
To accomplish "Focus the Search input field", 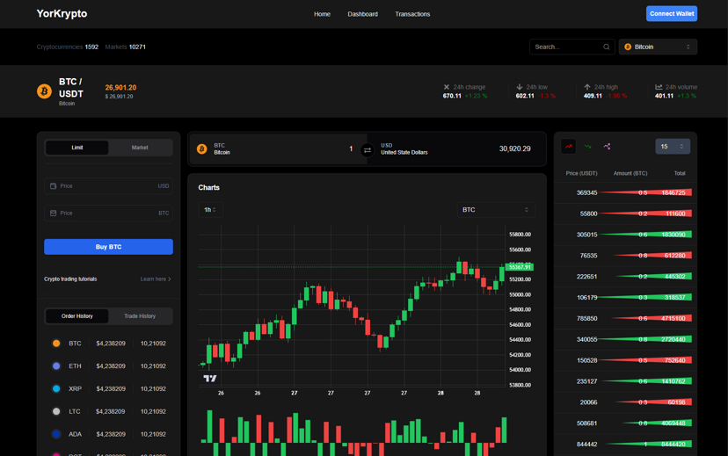I will [x=572, y=47].
